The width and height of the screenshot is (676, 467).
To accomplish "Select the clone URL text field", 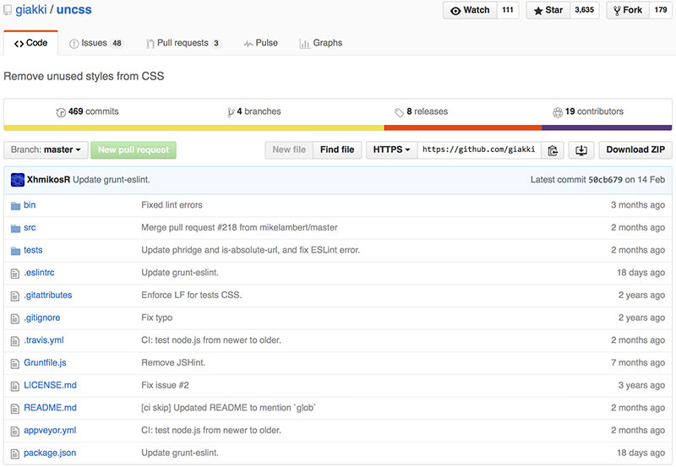I will pos(479,150).
